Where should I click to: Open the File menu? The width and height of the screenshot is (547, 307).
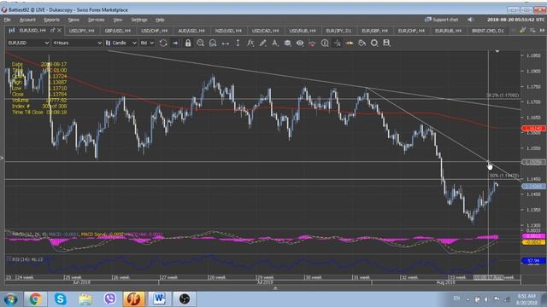pos(8,20)
